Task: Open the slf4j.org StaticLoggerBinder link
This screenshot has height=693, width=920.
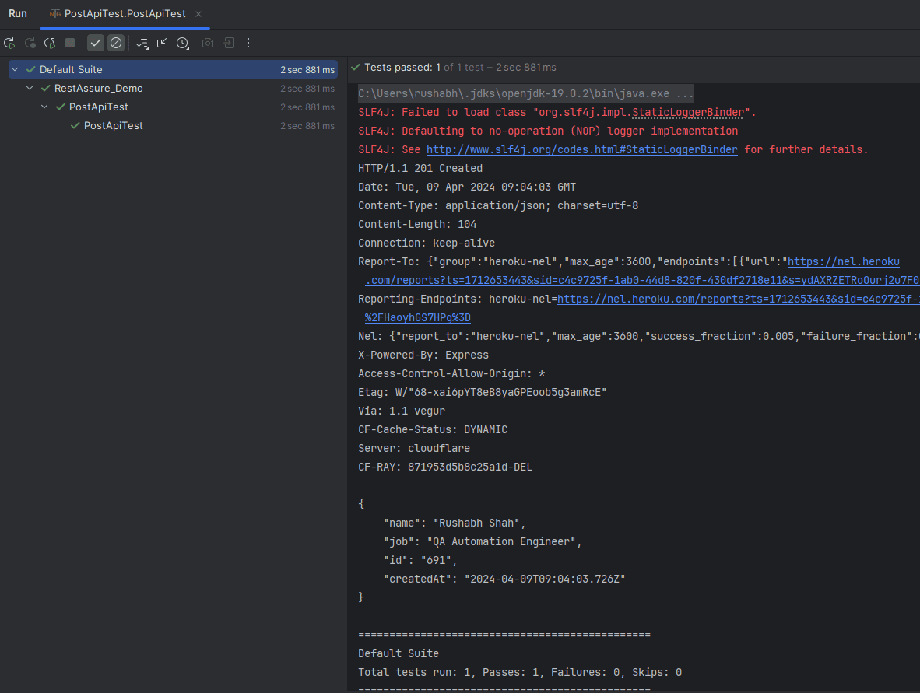Action: pos(581,149)
